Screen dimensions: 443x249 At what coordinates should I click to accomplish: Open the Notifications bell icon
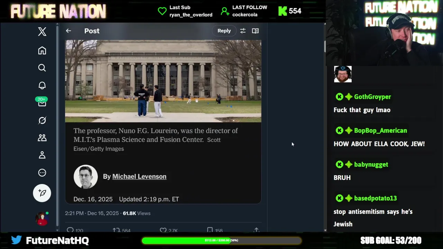[x=42, y=85]
